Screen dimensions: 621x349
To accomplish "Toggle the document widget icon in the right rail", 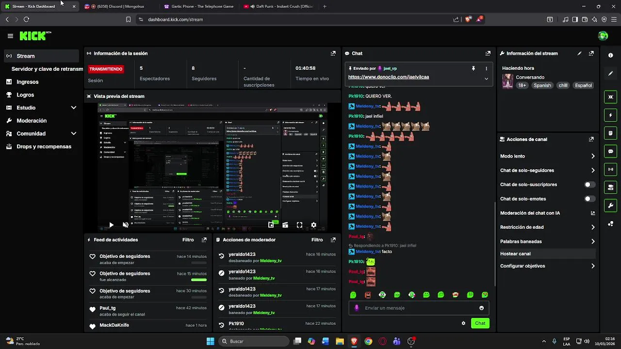I will click(x=610, y=133).
